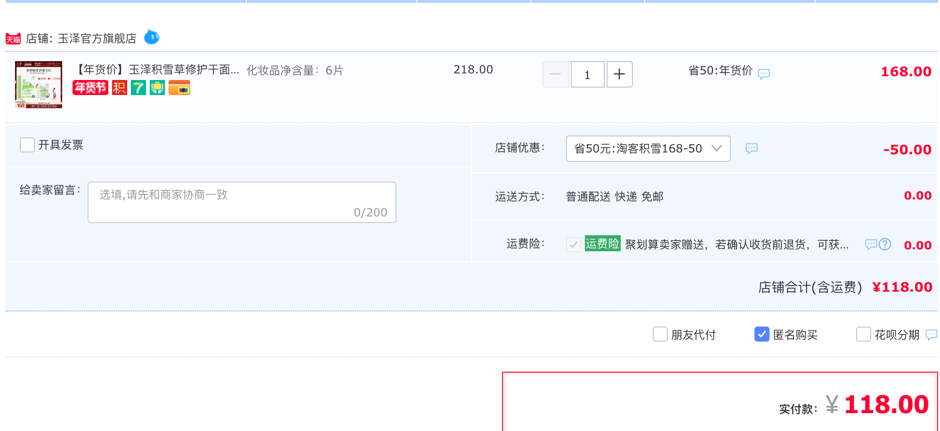This screenshot has height=431, width=940.
Task: Click the freight insurance description text 聚划算卖家赠送
Action: point(737,245)
